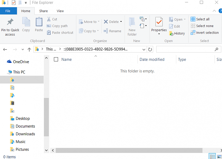Collapse the ribbon with chevron
Screen dimensions: 222x159
click(x=214, y=11)
